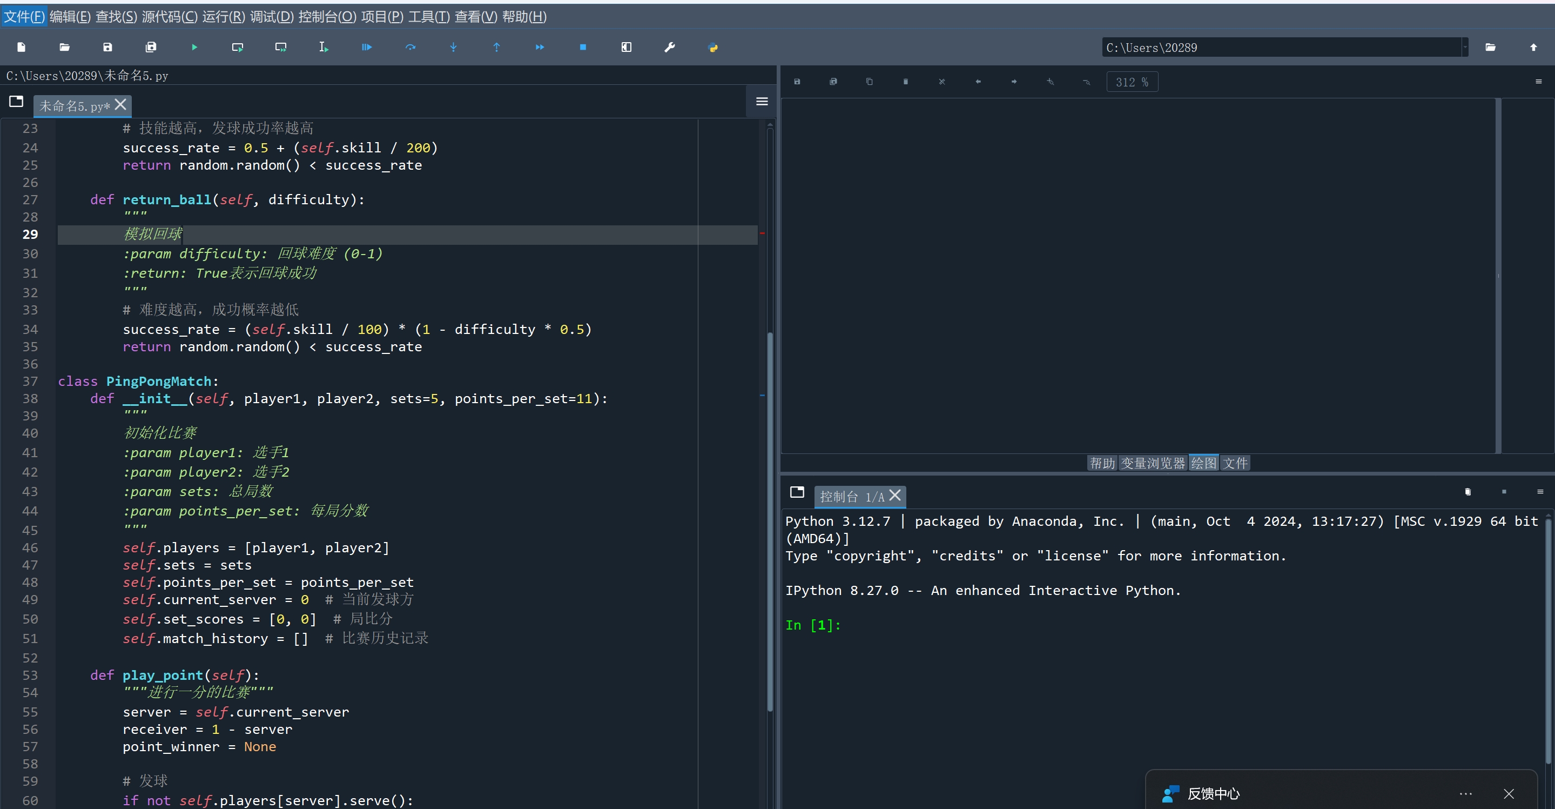Viewport: 1555px width, 809px height.
Task: Click the Zoom in plot icon
Action: point(1051,82)
